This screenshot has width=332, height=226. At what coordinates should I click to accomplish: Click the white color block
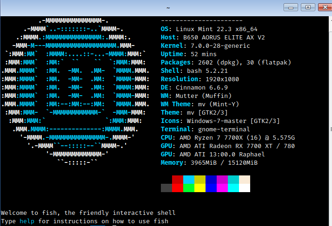(245, 188)
